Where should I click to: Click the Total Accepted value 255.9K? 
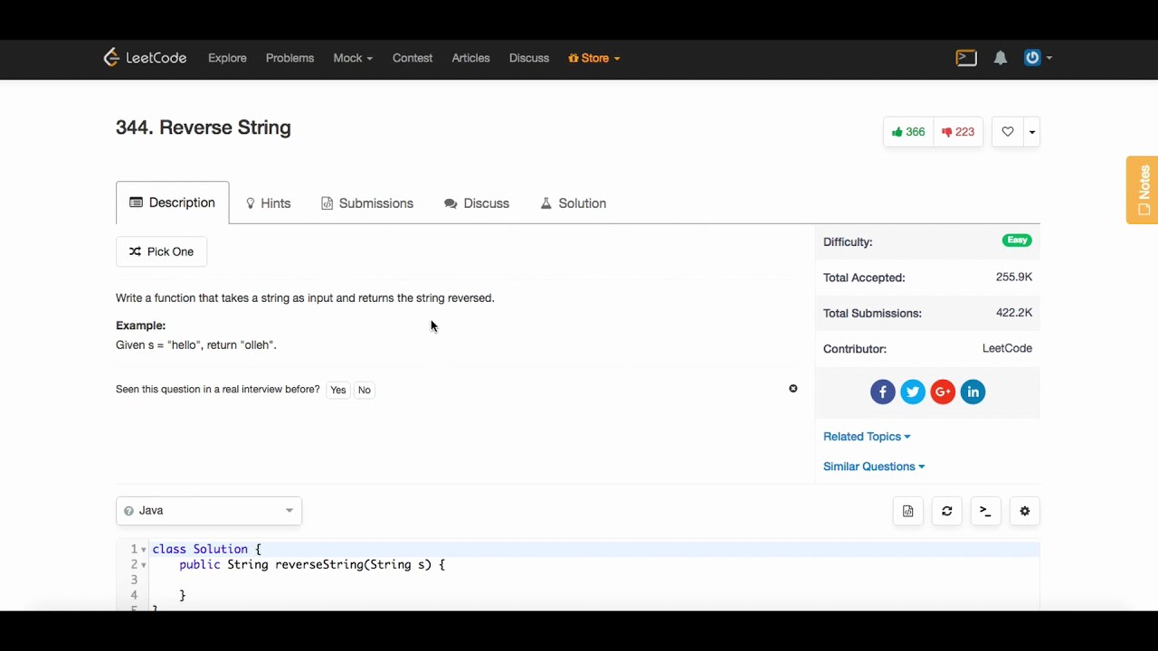tap(1014, 278)
